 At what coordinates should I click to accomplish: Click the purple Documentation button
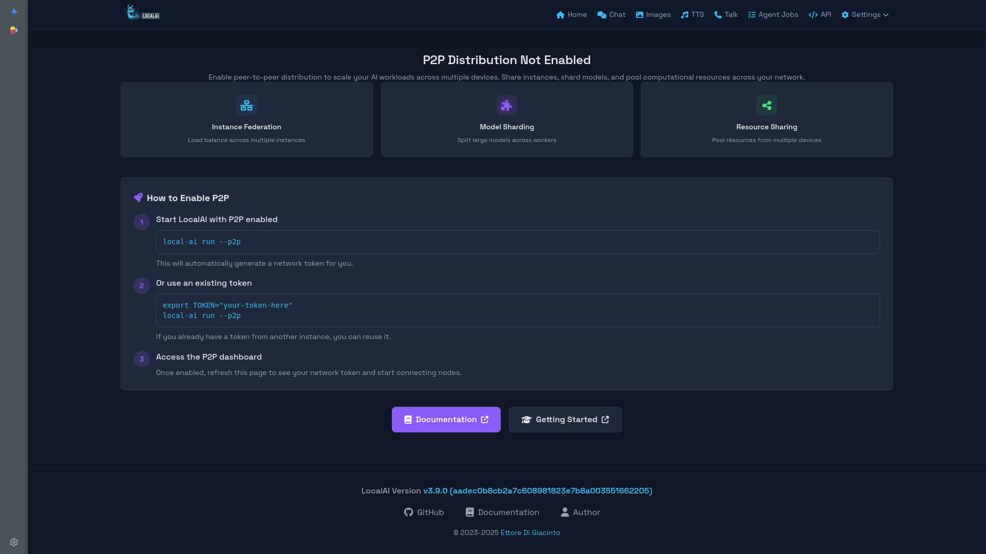pos(446,420)
